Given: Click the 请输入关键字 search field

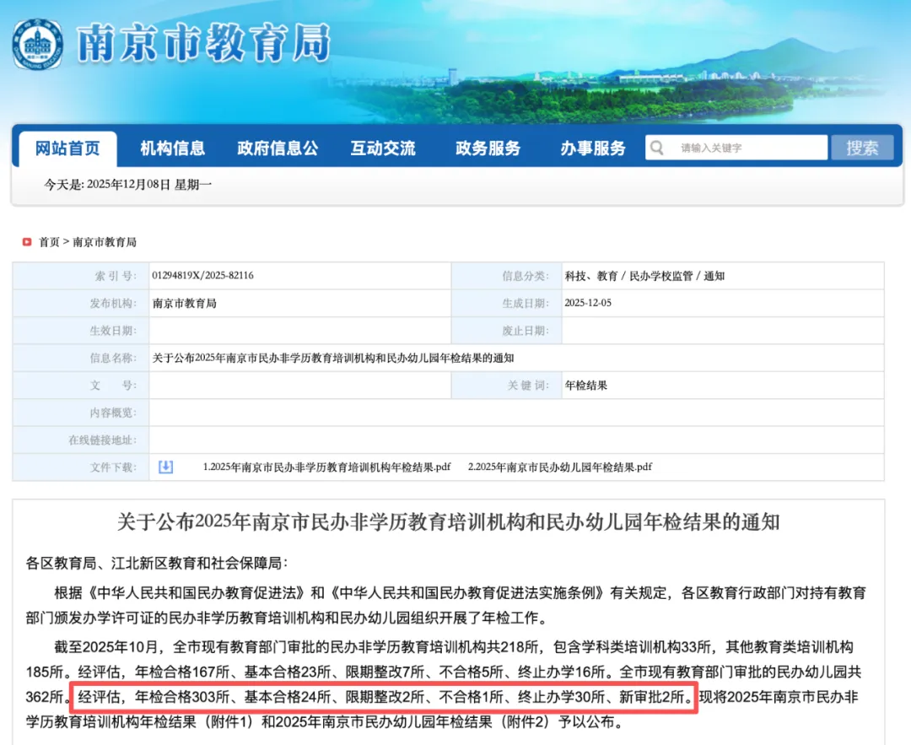Looking at the screenshot, I should pyautogui.click(x=736, y=148).
